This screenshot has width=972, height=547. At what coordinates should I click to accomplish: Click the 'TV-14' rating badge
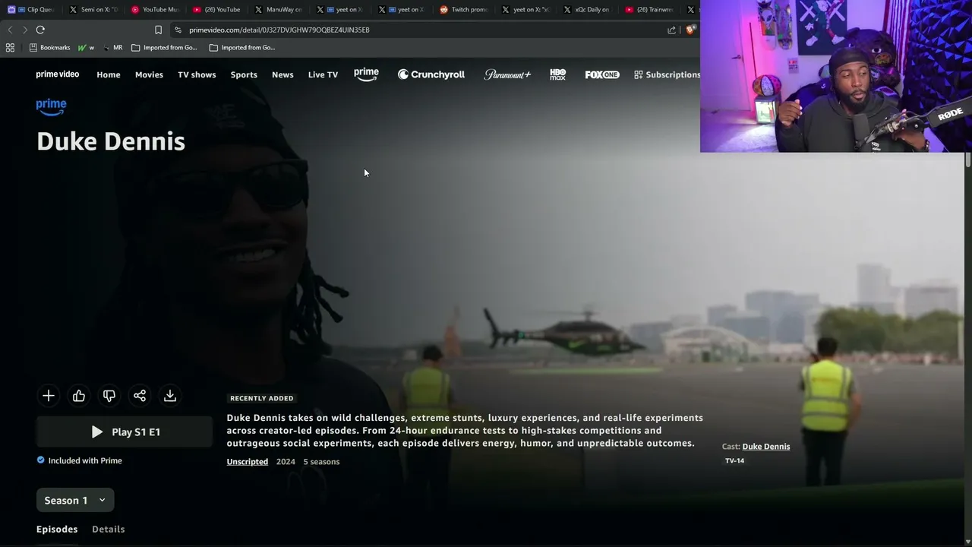[734, 460]
